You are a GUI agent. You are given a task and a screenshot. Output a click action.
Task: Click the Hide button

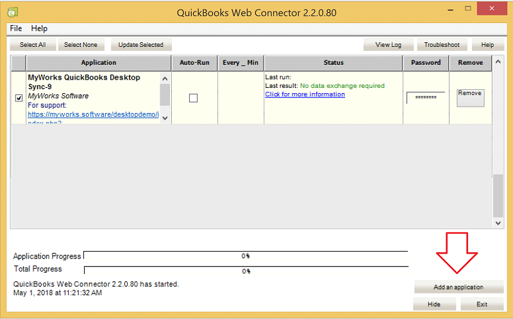coord(434,304)
